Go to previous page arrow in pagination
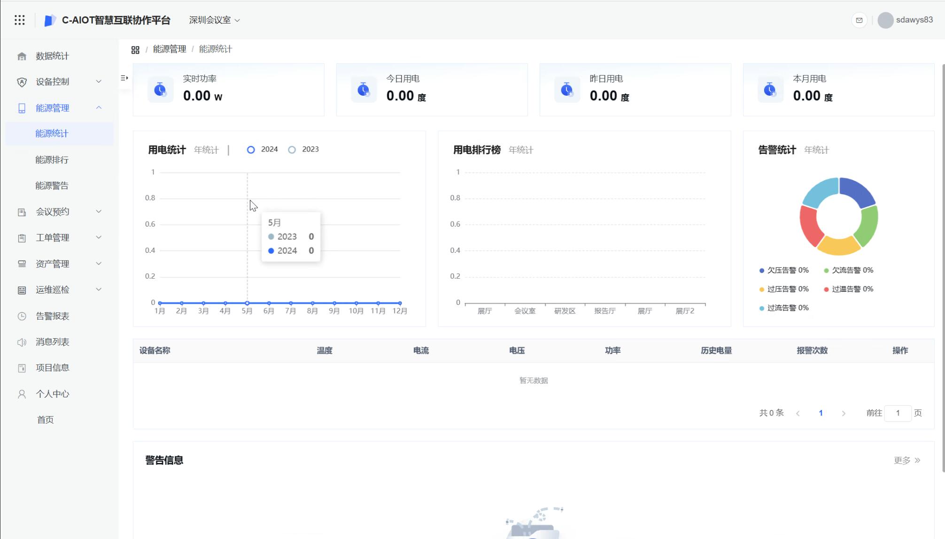This screenshot has width=945, height=539. pos(798,414)
